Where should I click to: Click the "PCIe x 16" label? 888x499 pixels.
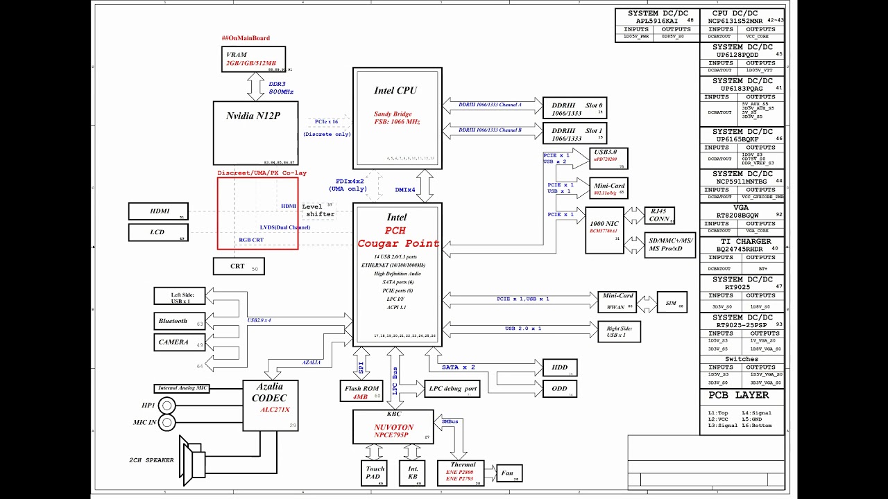326,121
